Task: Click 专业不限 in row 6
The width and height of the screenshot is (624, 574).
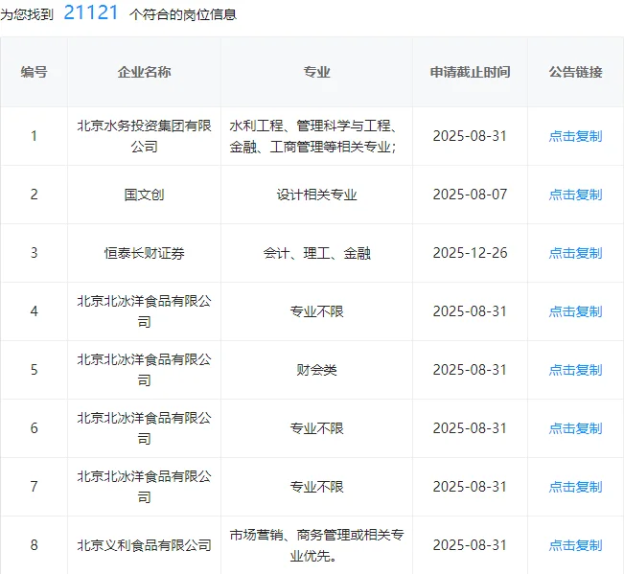Action: point(316,428)
